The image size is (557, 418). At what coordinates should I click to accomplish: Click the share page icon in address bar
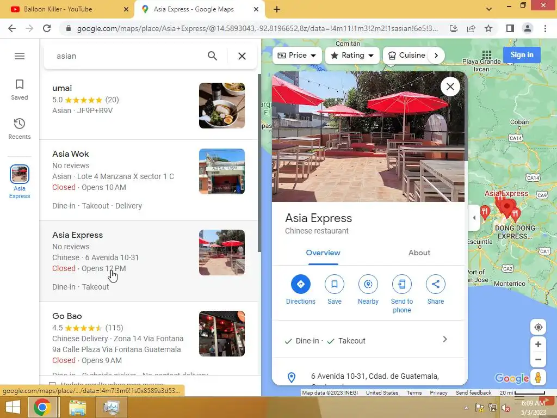click(471, 28)
